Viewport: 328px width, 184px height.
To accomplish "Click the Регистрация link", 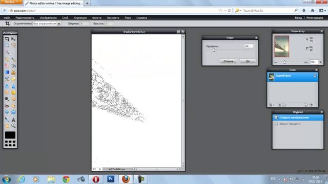I will tap(315, 18).
